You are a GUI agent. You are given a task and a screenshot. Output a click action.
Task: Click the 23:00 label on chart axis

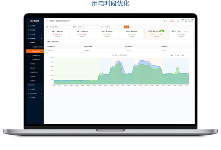click(x=186, y=85)
